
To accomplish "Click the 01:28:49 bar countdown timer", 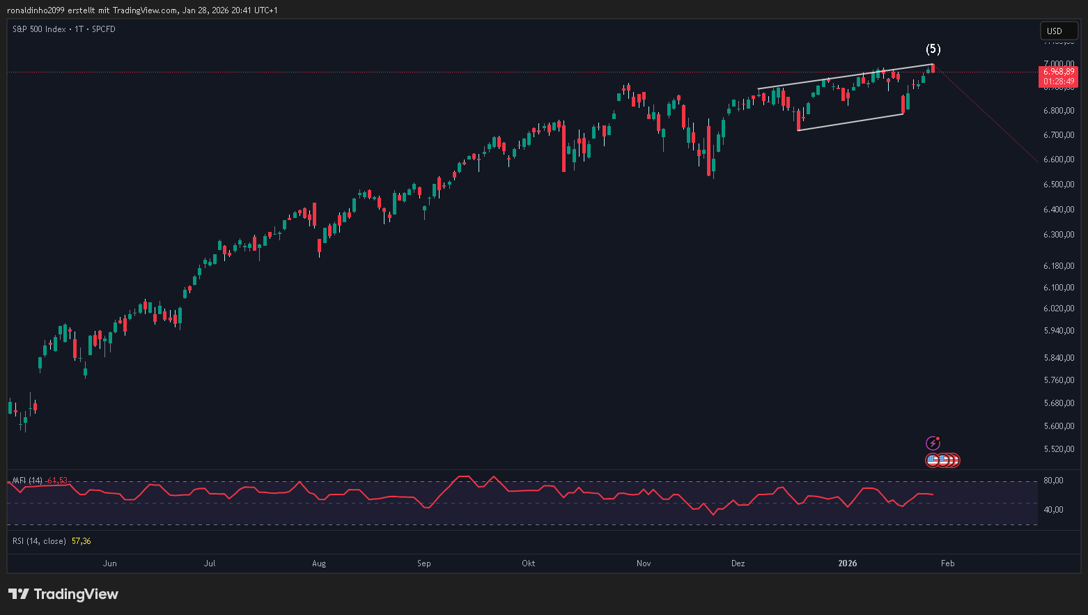I will tap(1058, 81).
